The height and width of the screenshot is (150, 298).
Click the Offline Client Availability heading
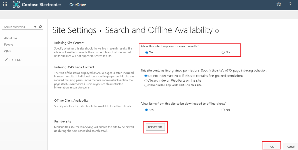72,100
